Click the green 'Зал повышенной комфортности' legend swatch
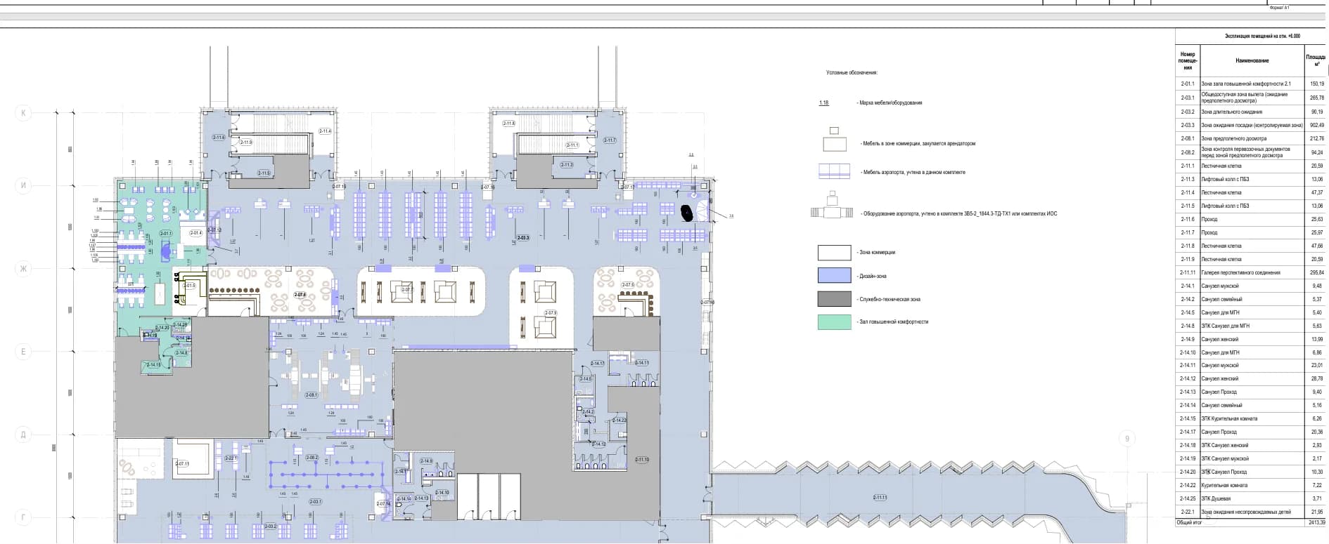The image size is (1329, 544). [x=834, y=322]
